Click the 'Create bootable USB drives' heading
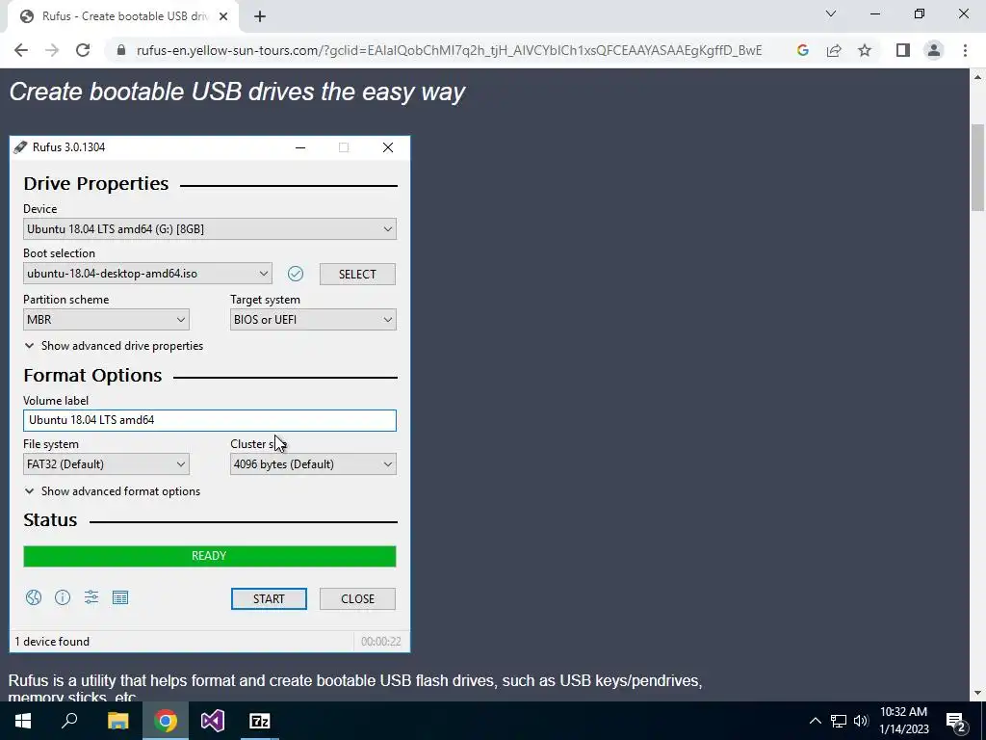Viewport: 986px width, 740px height. coord(237,92)
